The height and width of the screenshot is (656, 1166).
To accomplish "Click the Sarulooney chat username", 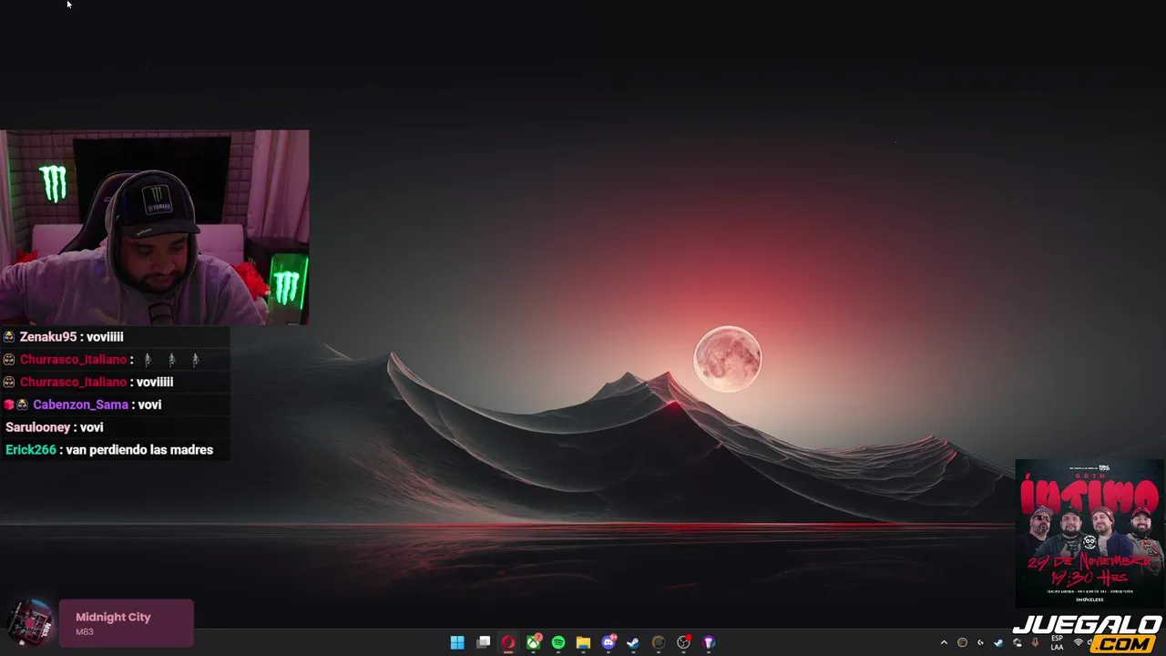I will pyautogui.click(x=37, y=427).
